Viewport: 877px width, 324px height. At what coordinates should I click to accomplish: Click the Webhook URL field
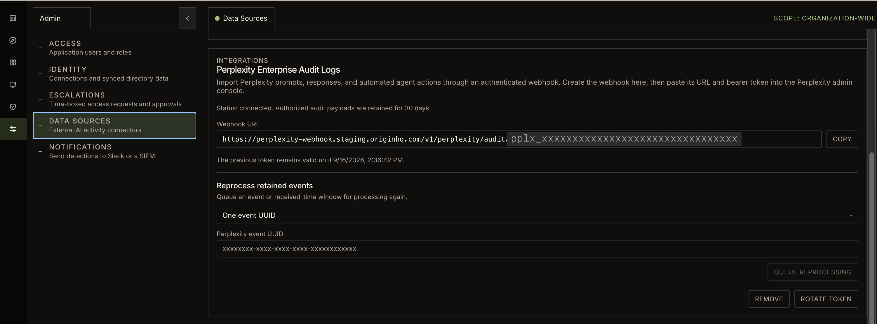coord(519,139)
